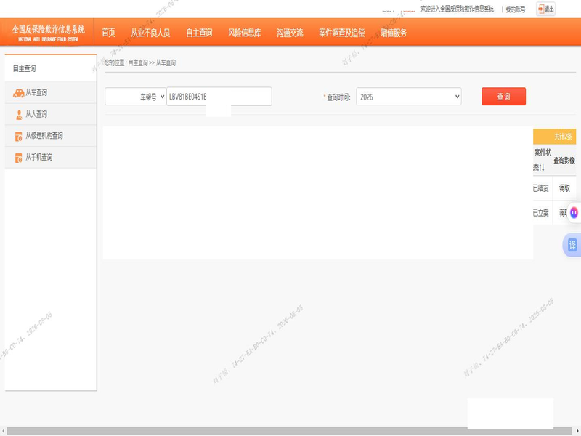Click the icon beside 从手机查询
The image size is (581, 436).
coord(19,158)
